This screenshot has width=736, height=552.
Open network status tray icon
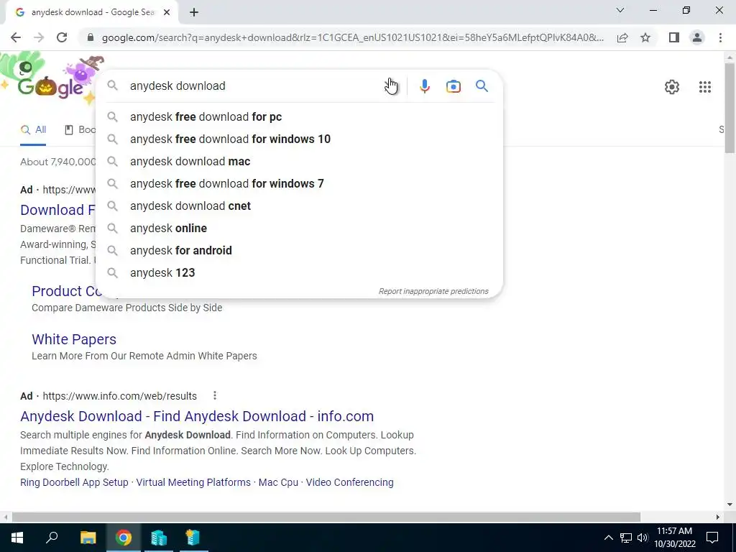(626, 538)
